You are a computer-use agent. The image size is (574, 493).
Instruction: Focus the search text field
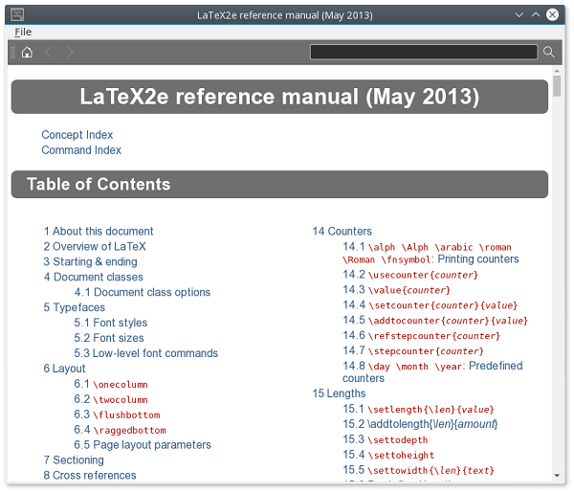(424, 52)
